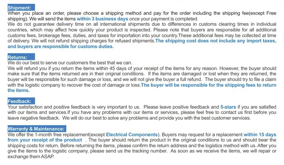This screenshot has height=165, width=284.
Task: Click the Feedback: section header
Action: click(x=21, y=101)
